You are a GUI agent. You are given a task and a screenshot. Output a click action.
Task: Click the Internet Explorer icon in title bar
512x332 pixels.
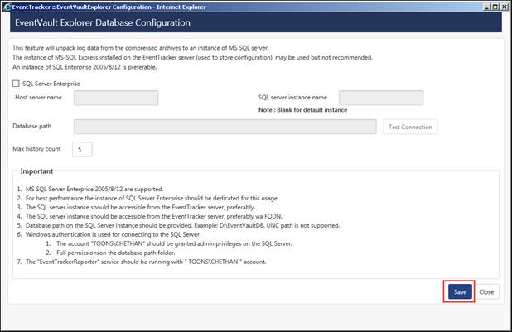(7, 7)
